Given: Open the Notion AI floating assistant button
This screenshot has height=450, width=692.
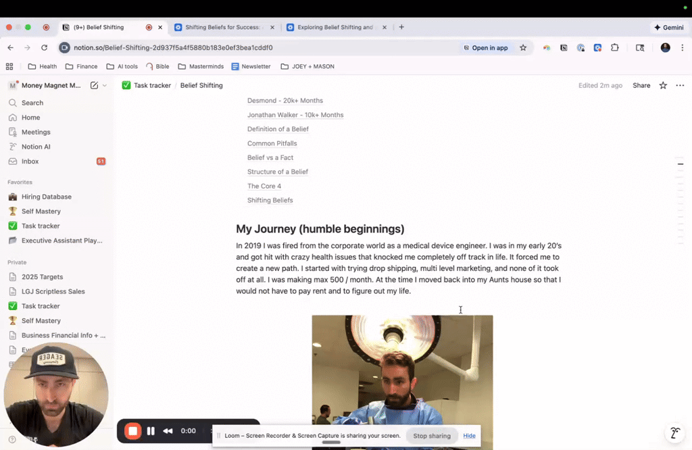Looking at the screenshot, I should [675, 433].
